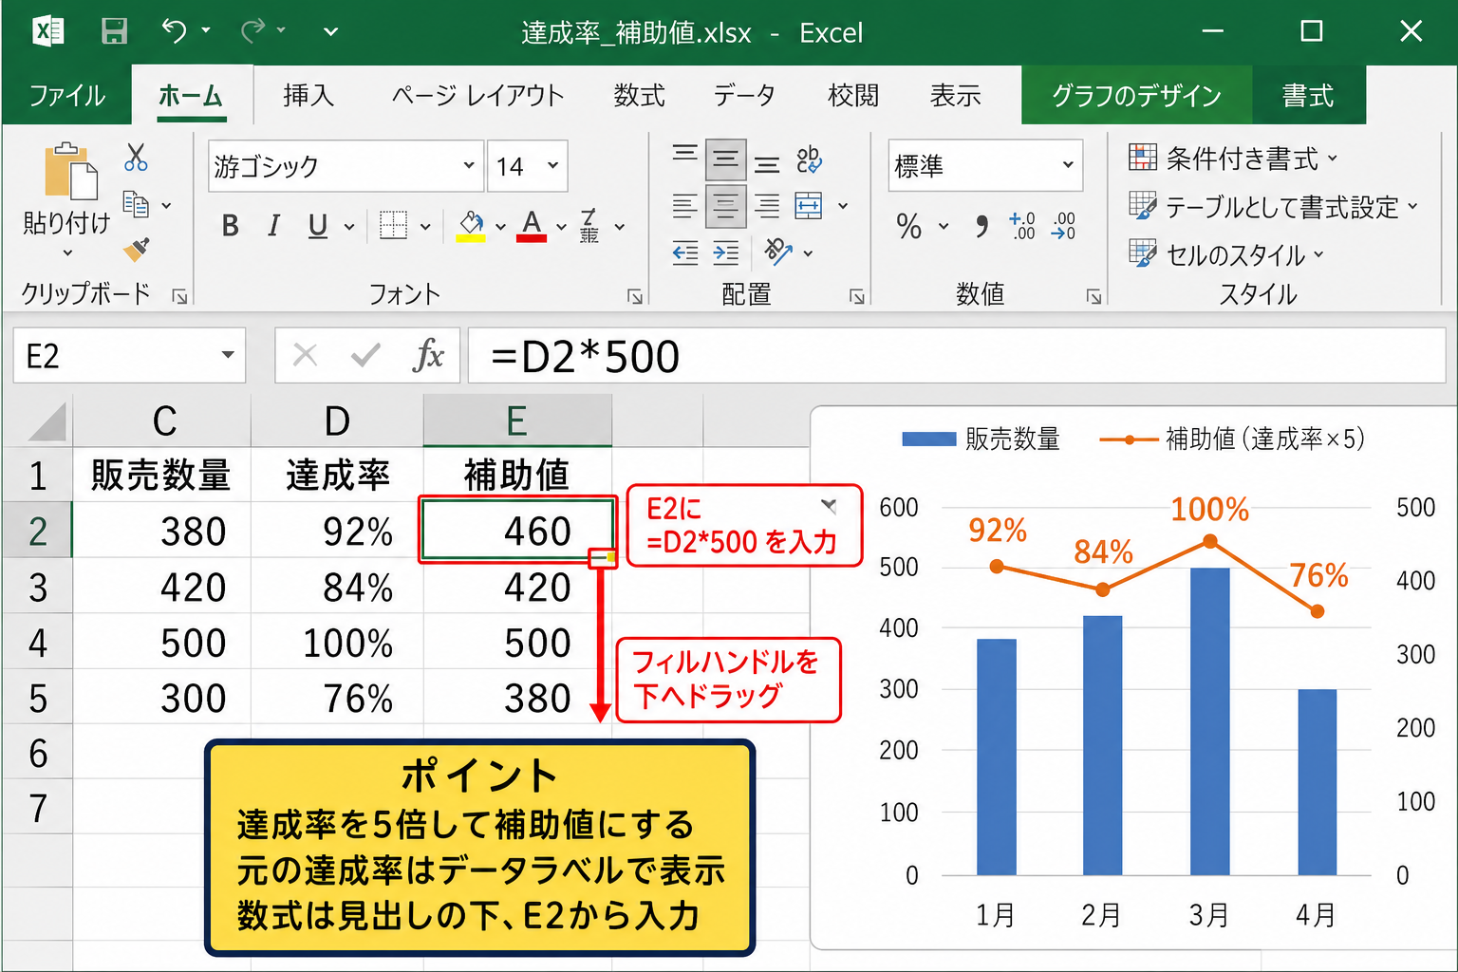
Task: Expand the Name Box dropdown arrow
Action: pyautogui.click(x=228, y=355)
